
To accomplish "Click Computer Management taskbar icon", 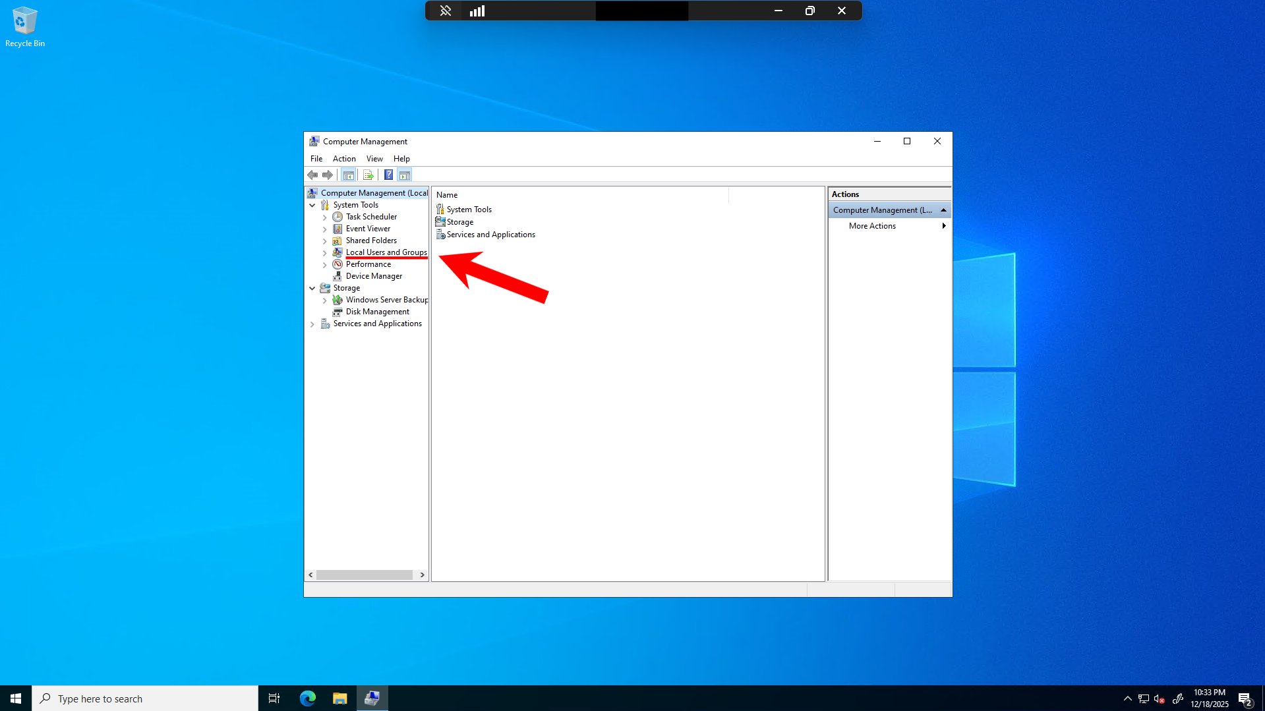I will [x=372, y=698].
